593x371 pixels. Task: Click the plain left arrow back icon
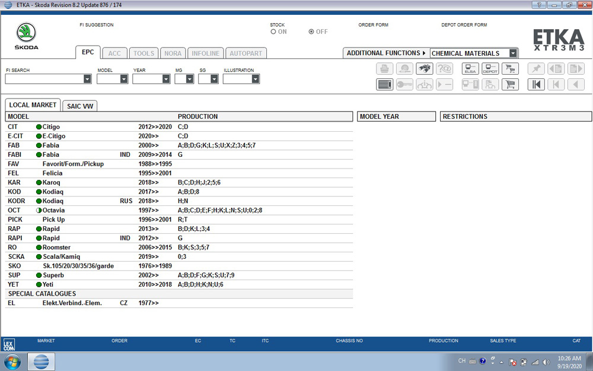tap(576, 84)
